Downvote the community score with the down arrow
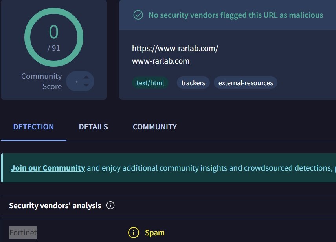 (86, 85)
